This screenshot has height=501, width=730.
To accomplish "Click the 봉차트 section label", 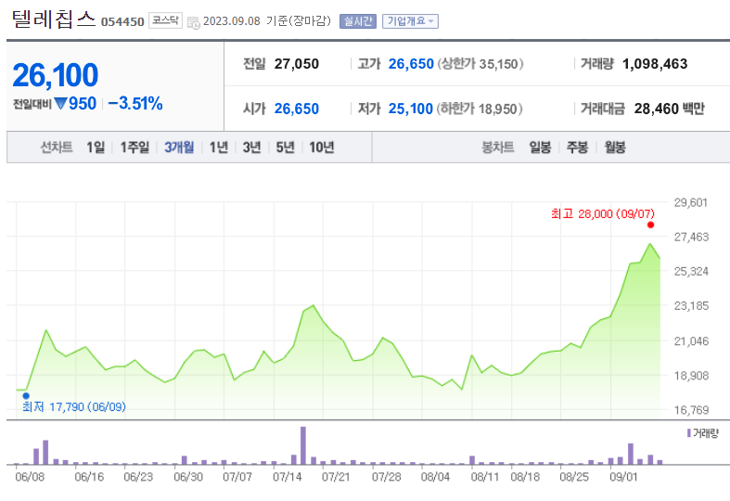I will click(498, 148).
